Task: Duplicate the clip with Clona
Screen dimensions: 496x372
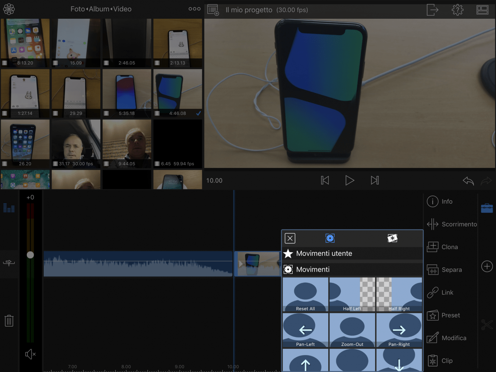Action: click(x=442, y=247)
